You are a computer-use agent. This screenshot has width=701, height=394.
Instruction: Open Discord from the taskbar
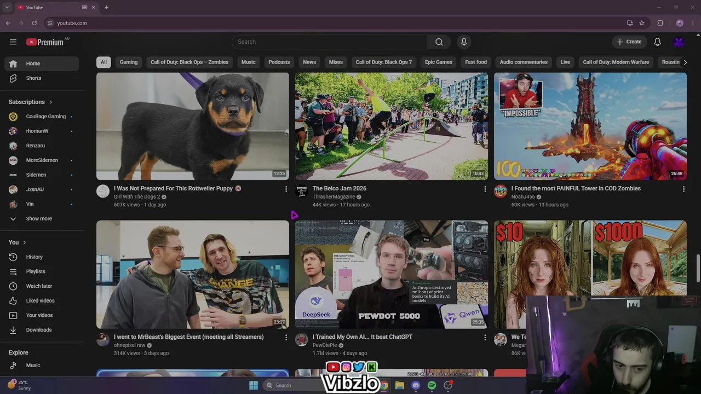pos(416,385)
